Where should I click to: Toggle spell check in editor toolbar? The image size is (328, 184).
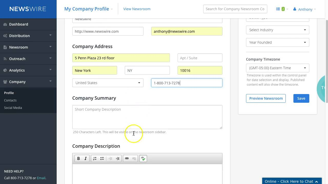[143, 158]
